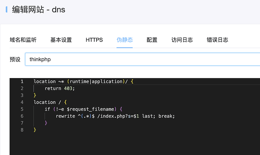Click the closing brace on line 8
The height and width of the screenshot is (155, 260).
click(x=35, y=130)
